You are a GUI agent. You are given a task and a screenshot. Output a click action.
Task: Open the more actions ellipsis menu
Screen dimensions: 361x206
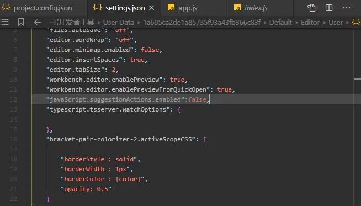347,8
